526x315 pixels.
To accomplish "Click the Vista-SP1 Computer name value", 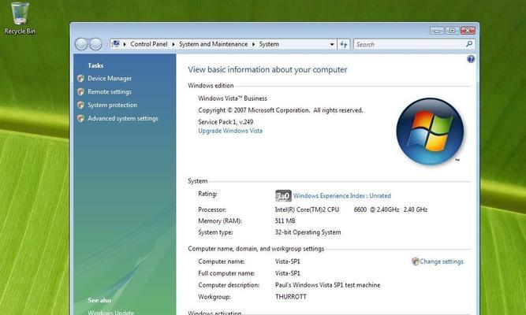I will coord(288,261).
